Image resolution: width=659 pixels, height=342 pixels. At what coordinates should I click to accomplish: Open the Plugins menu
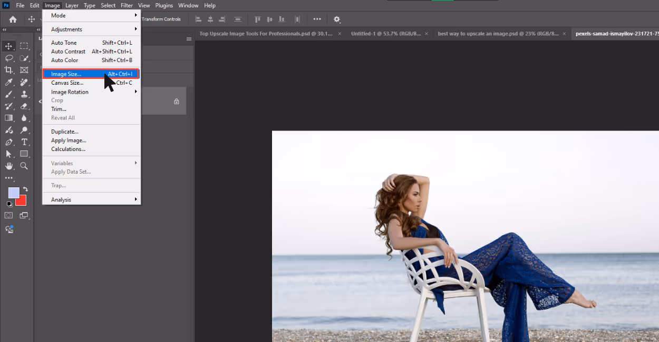[164, 5]
